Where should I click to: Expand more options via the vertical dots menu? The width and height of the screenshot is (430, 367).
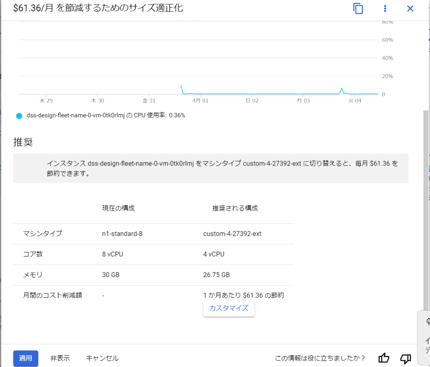tap(385, 8)
